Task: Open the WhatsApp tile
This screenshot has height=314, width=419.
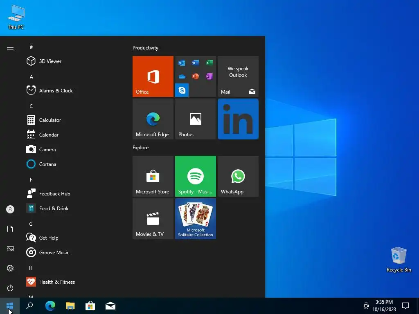Action: point(238,176)
